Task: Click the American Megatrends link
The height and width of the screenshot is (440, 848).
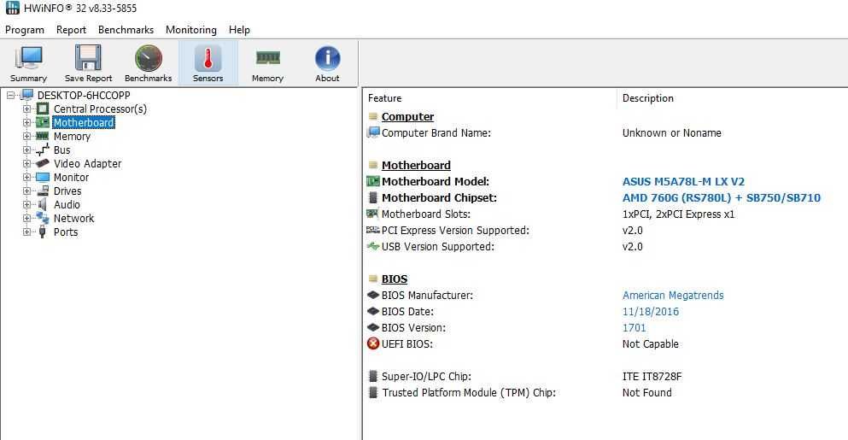Action: 673,296
